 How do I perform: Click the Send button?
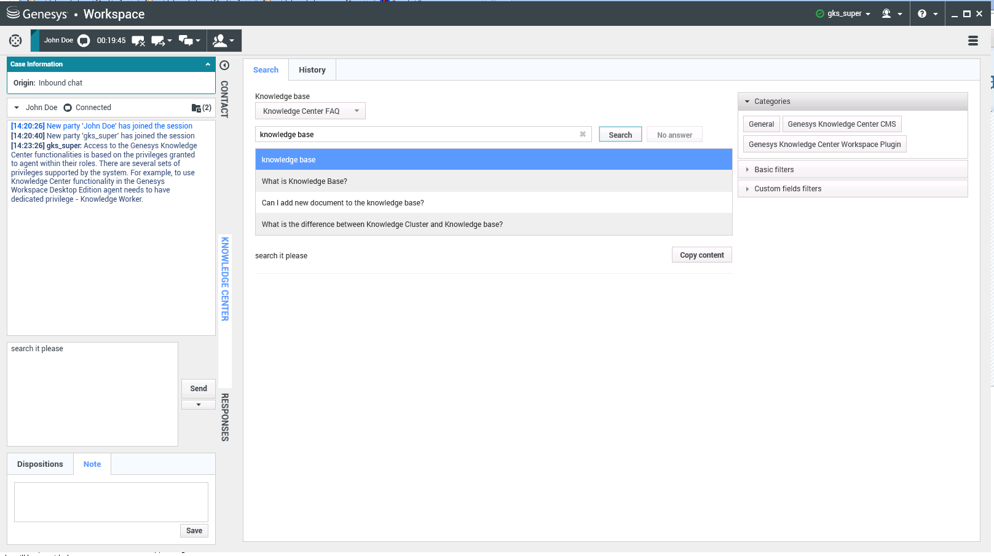[x=198, y=389]
